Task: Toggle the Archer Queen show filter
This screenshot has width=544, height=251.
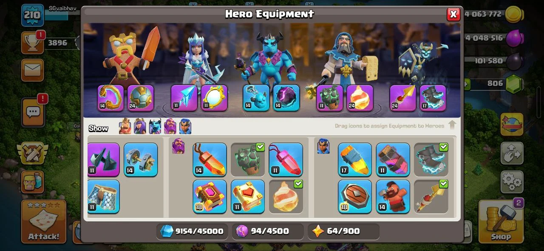Action: (140, 126)
